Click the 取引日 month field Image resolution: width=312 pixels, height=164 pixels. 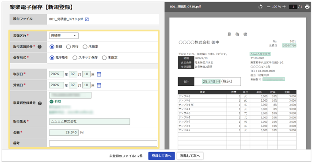pyautogui.click(x=73, y=74)
